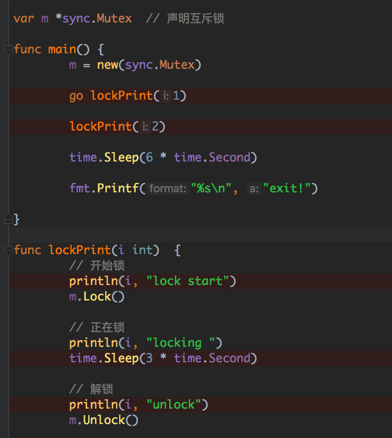Click the 'println(i, "lock start")' line

point(153,281)
